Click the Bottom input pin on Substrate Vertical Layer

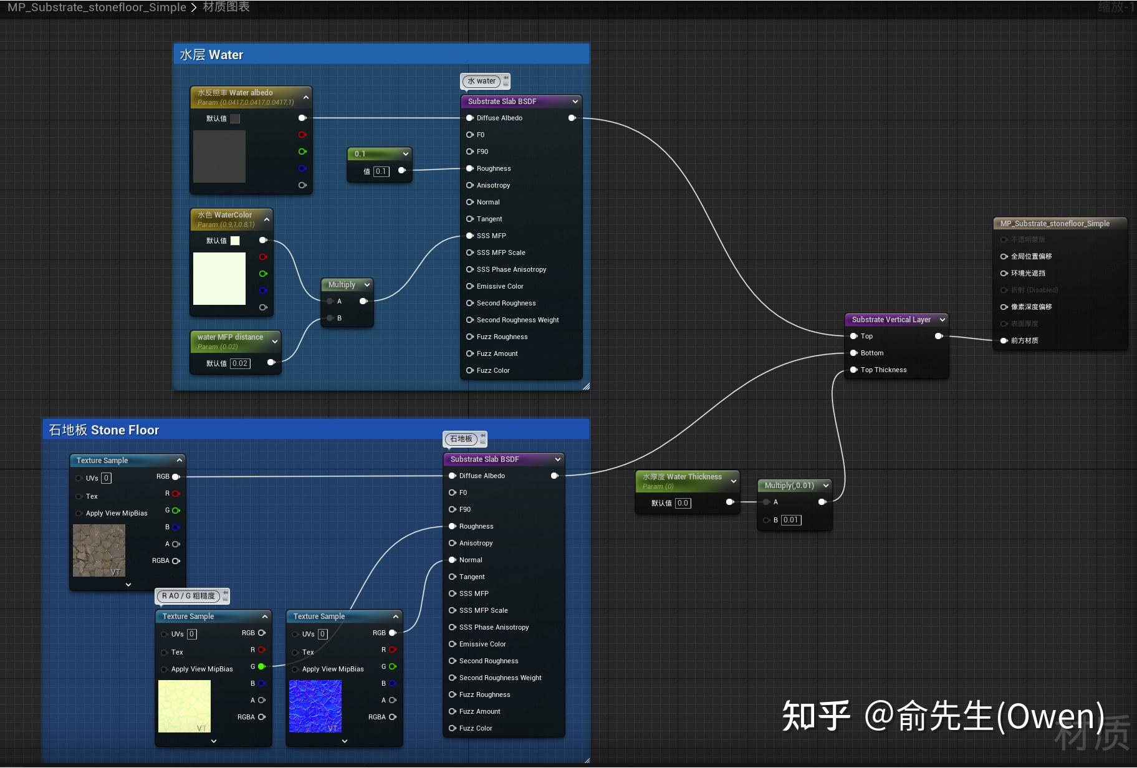click(854, 353)
